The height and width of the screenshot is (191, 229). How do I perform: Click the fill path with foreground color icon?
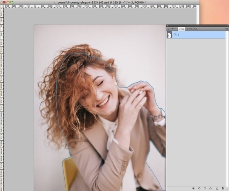click(x=193, y=188)
